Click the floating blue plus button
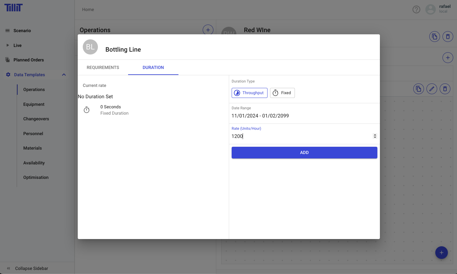Screen dimensions: 457x274 tap(441, 253)
